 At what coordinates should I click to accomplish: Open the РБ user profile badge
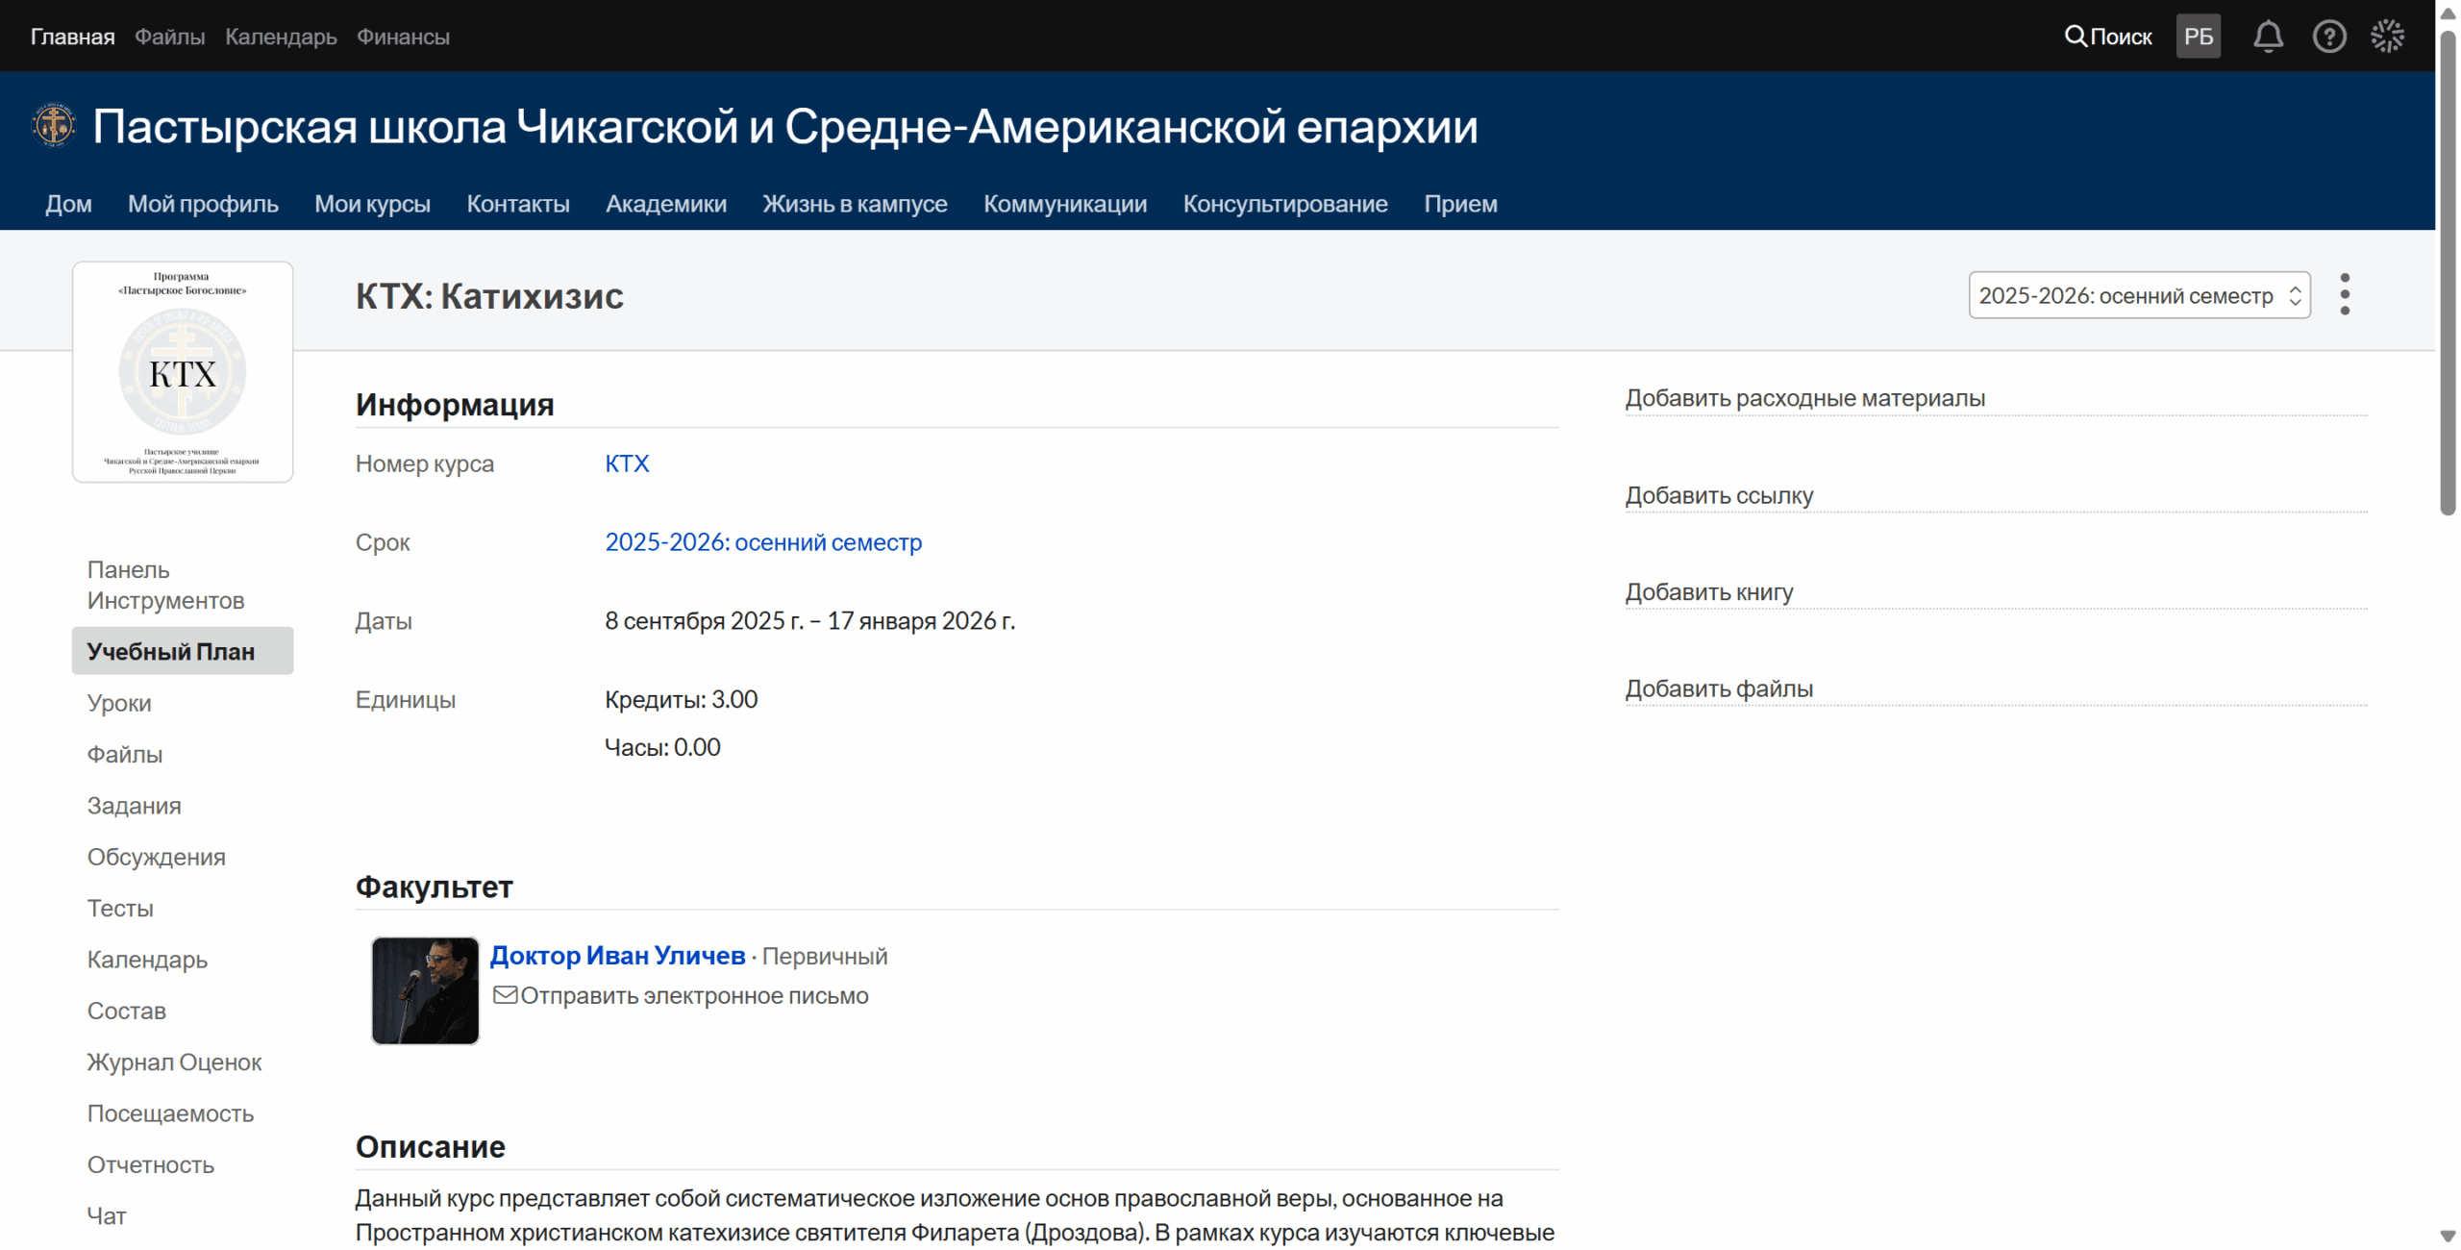2198,37
